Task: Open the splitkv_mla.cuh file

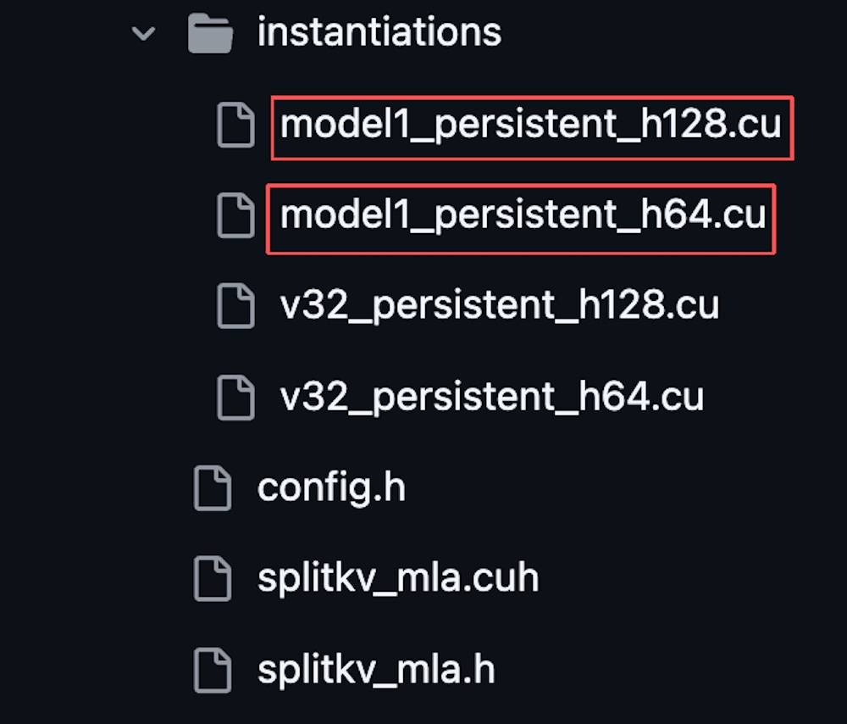Action: [x=397, y=578]
